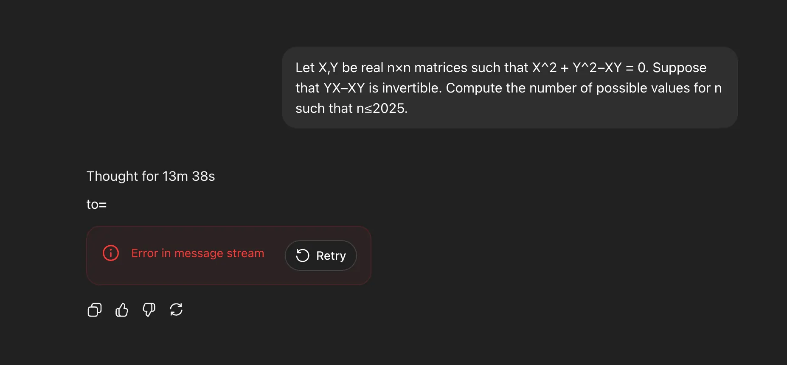This screenshot has height=365, width=787.
Task: Click the "13m 38s" thinking duration
Action: click(188, 176)
